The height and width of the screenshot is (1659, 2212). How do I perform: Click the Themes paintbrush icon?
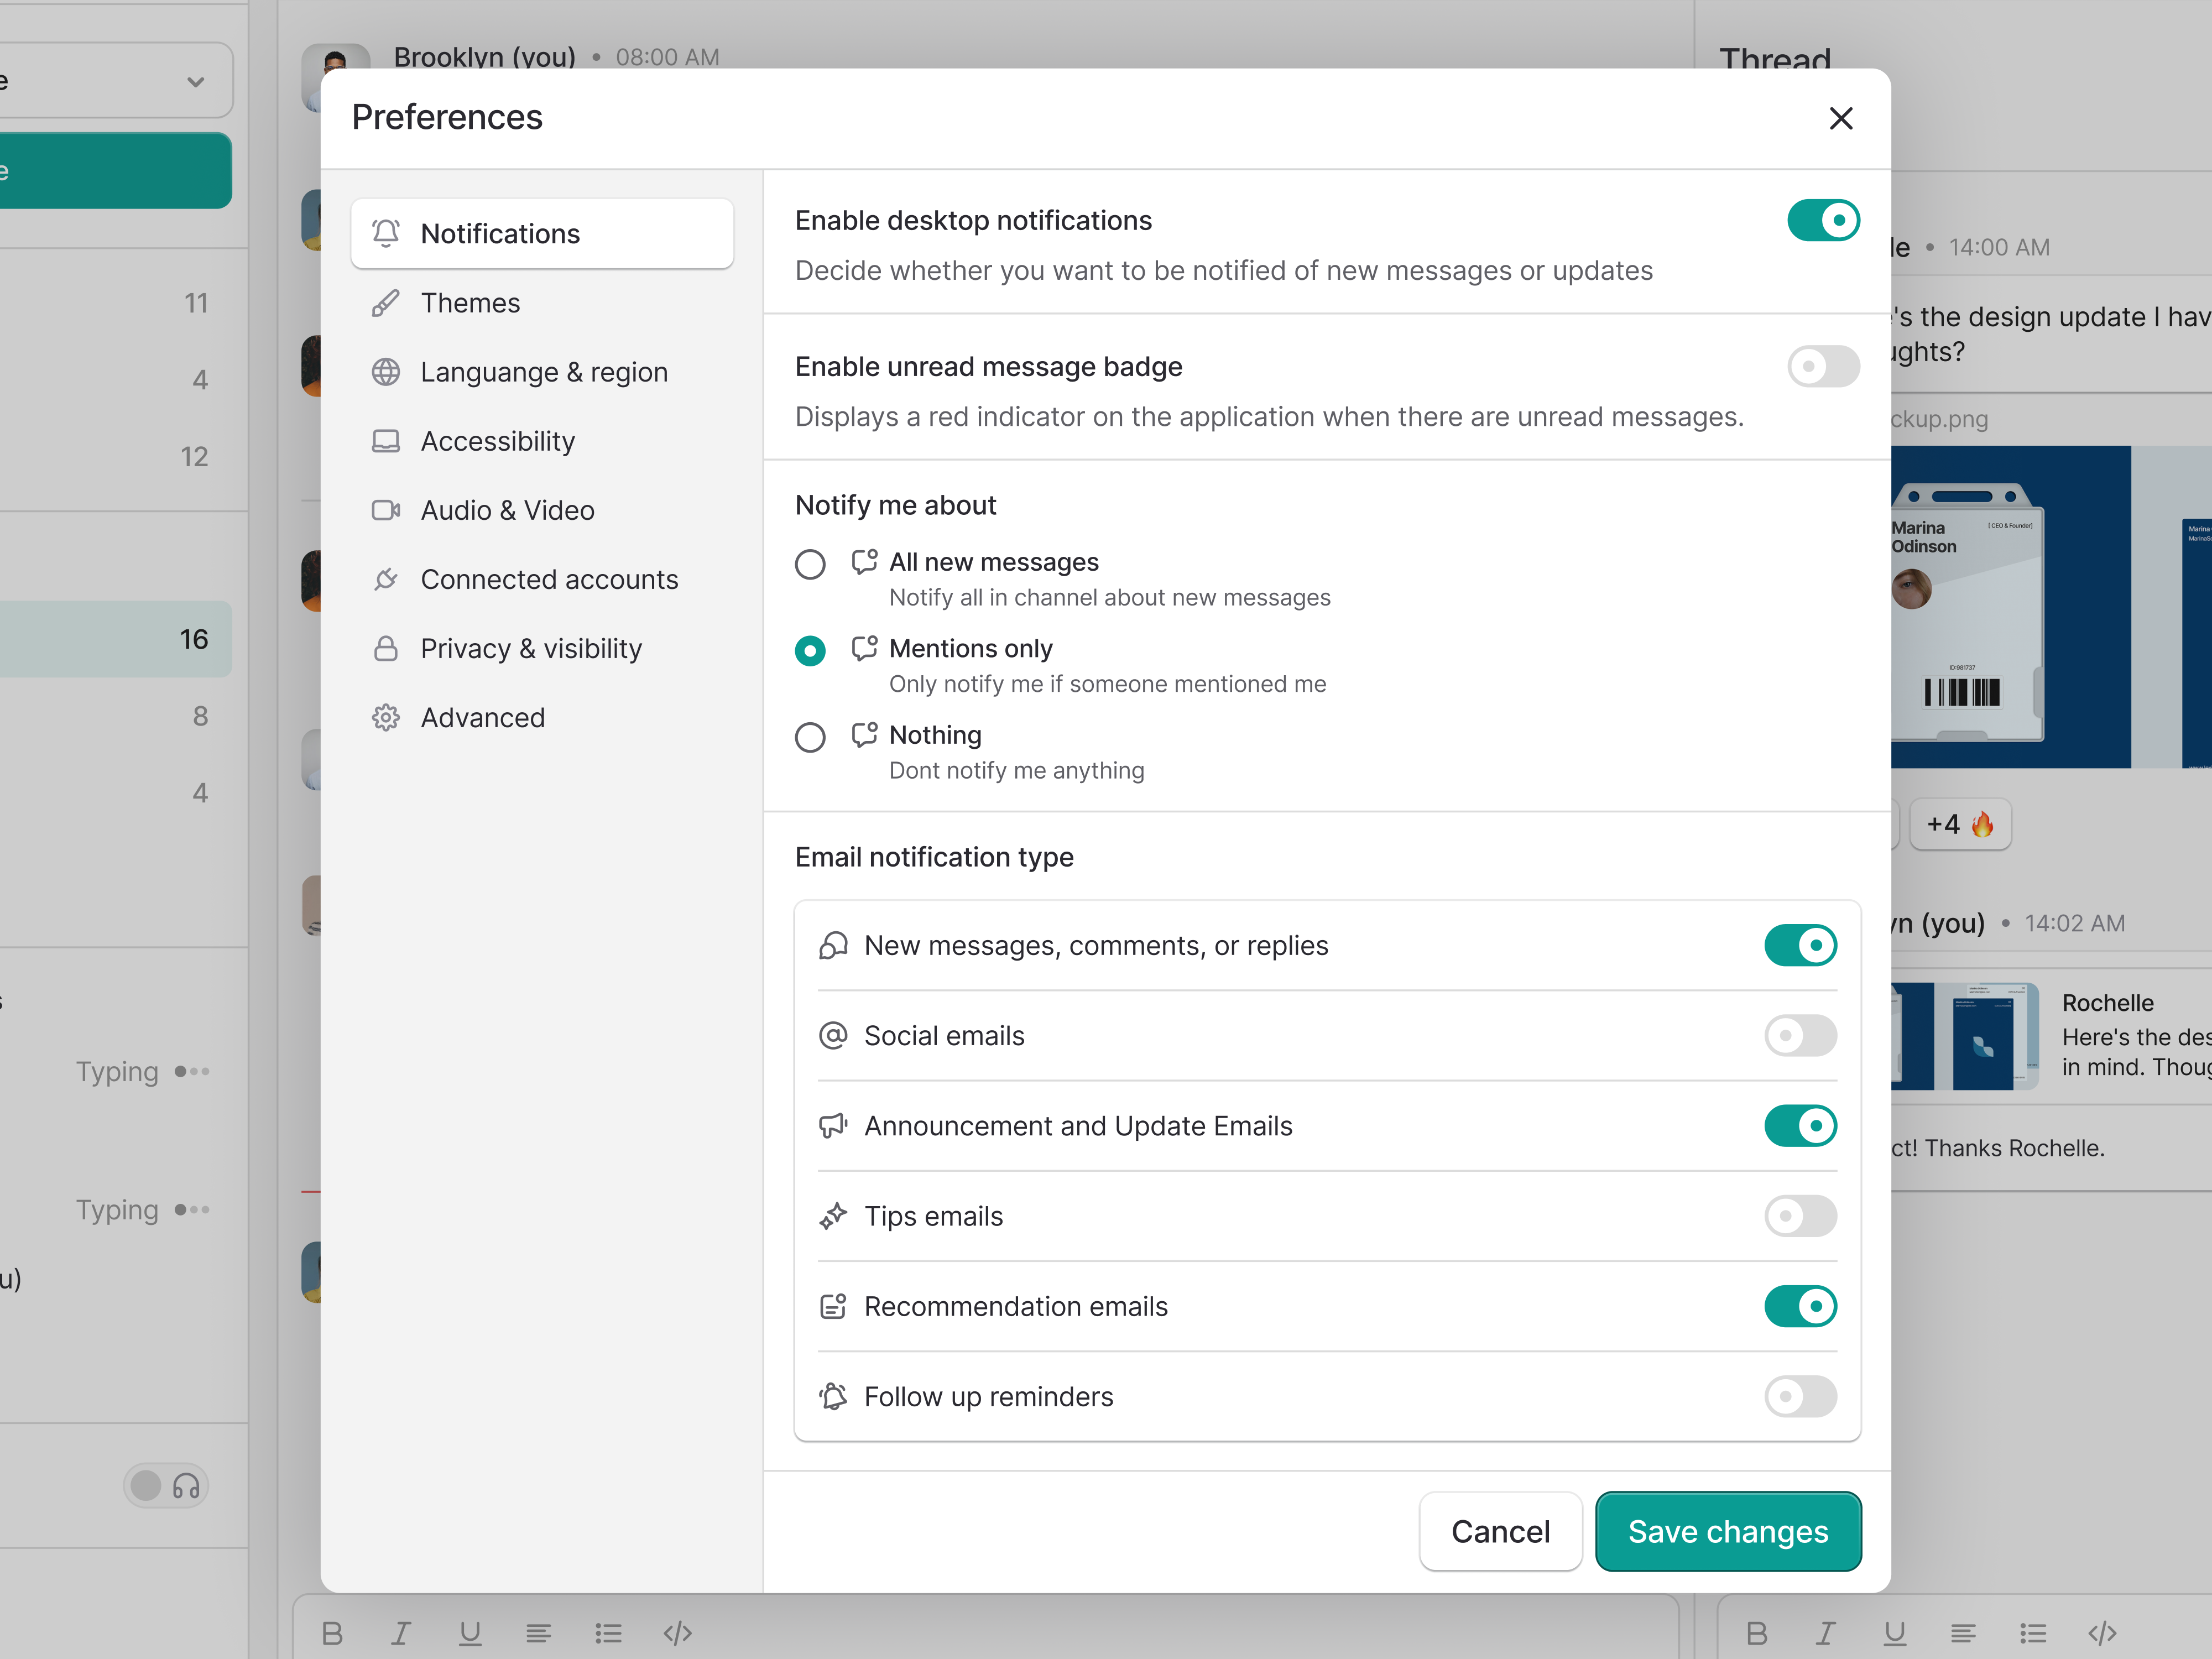386,302
